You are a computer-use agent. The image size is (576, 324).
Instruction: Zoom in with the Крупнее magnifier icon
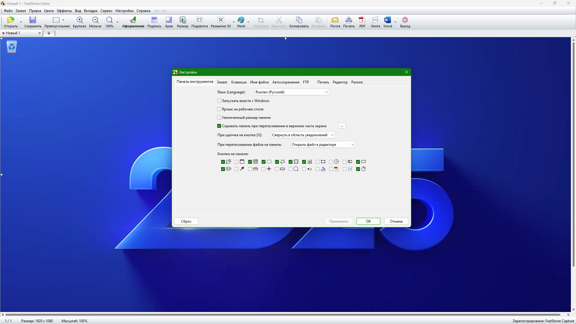click(79, 20)
